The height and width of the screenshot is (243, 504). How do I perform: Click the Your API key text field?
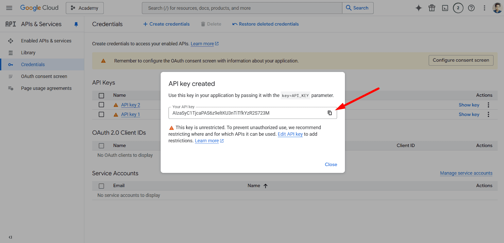click(x=253, y=113)
